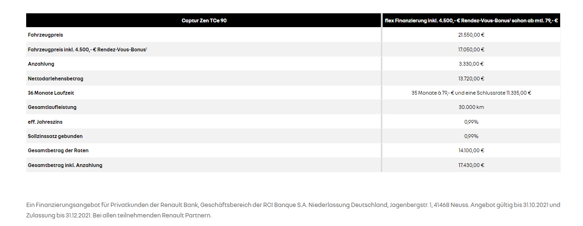This screenshot has height=226, width=583.
Task: Select the Gesamtbetrag der Raten label
Action: [x=59, y=150]
